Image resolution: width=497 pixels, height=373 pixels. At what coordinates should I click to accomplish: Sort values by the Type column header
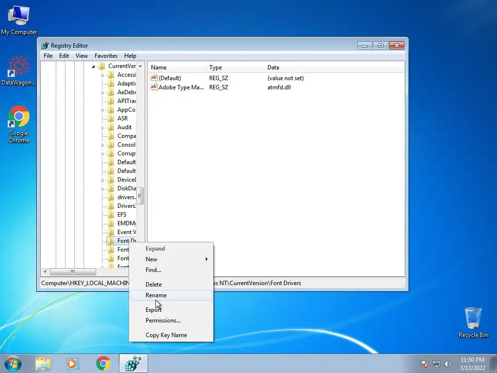[235, 68]
